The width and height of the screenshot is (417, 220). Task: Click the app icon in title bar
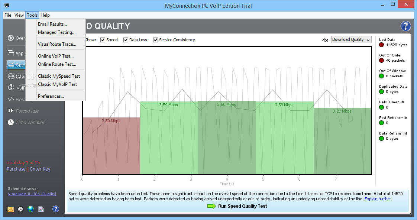coord(7,5)
